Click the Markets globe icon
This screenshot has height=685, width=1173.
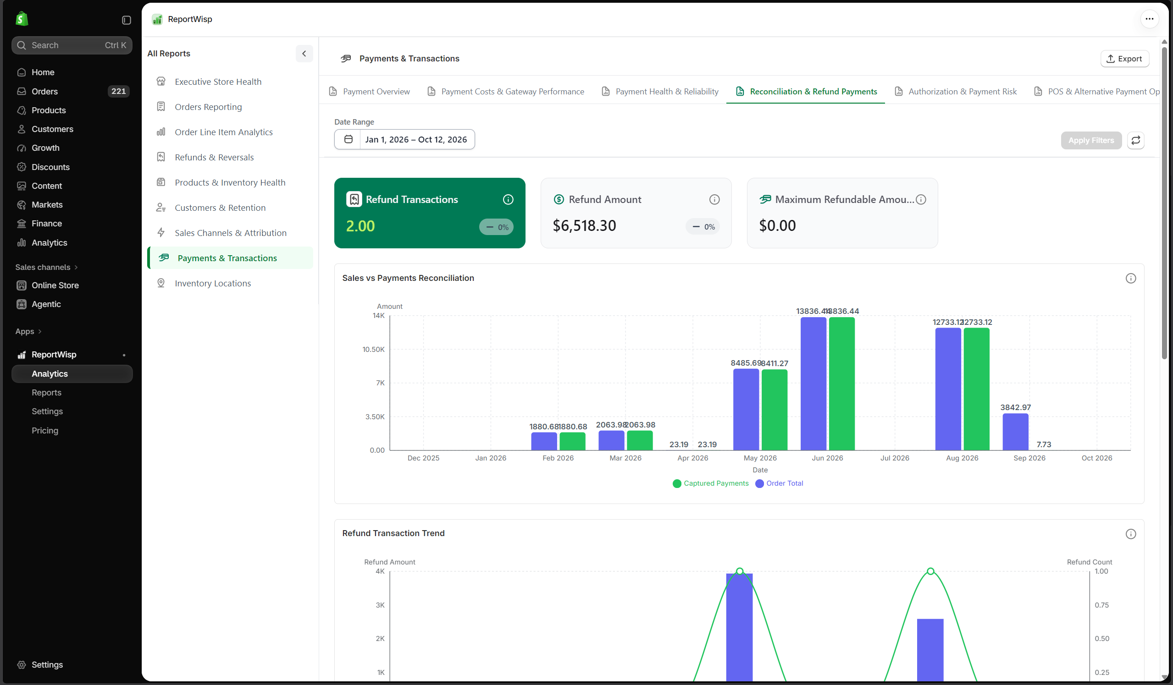click(x=22, y=205)
